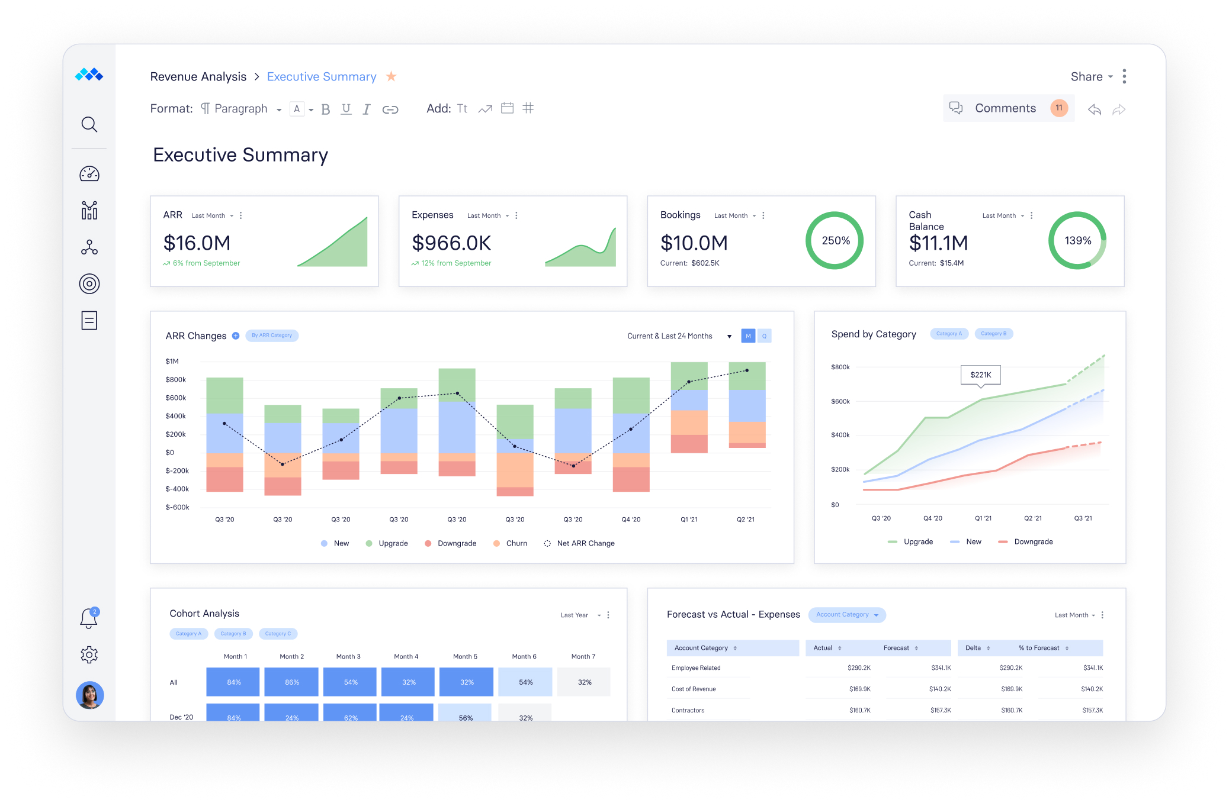Expand the Paragraph format dropdown
This screenshot has height=803, width=1229.
pos(241,109)
